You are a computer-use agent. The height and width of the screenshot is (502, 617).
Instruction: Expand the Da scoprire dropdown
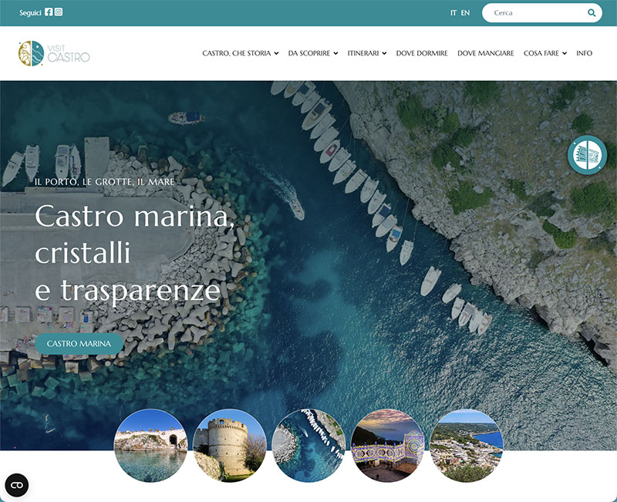(x=312, y=53)
